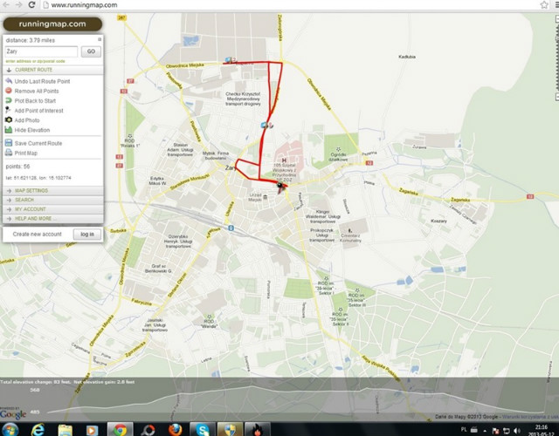The height and width of the screenshot is (436, 559).
Task: Focus the address field containing Zary
Action: [x=41, y=51]
